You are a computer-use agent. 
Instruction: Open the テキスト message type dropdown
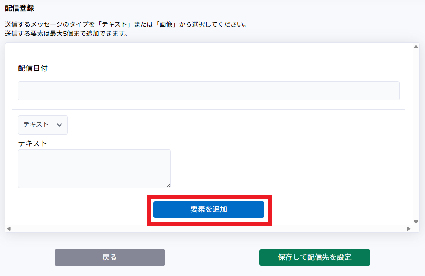click(42, 125)
